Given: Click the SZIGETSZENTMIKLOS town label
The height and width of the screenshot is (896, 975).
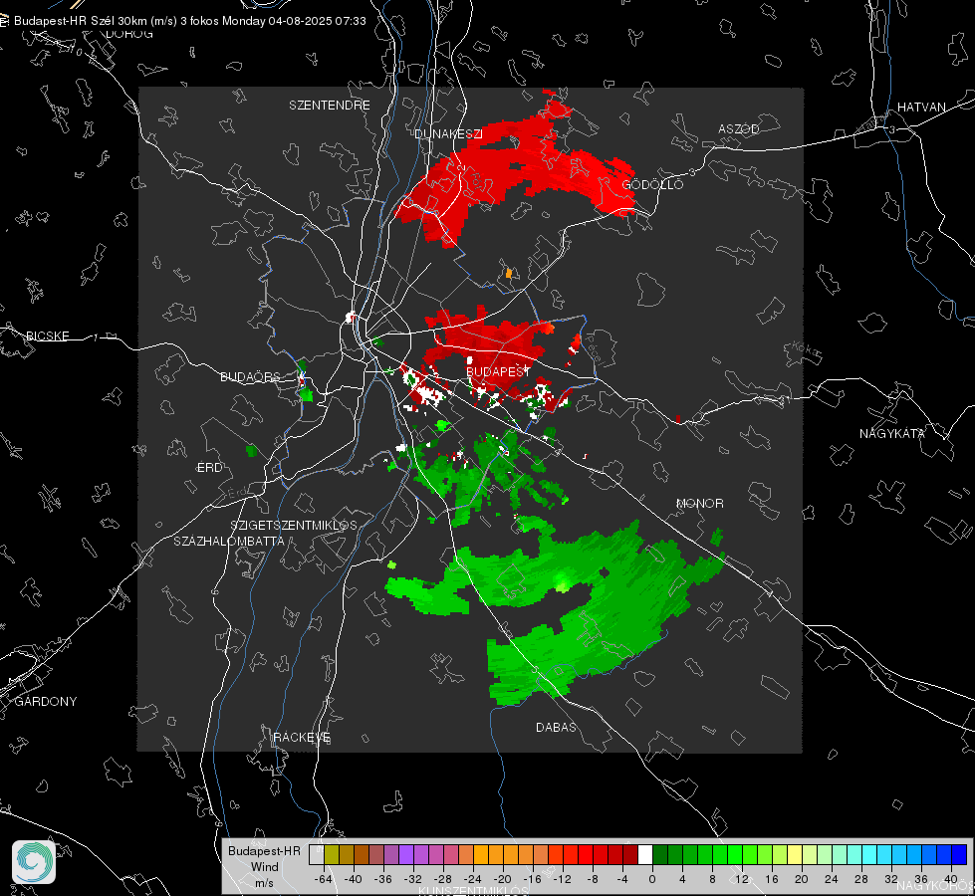Looking at the screenshot, I should coord(294,526).
